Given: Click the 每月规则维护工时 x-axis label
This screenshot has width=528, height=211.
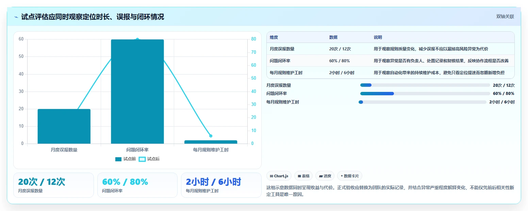Looking at the screenshot, I should [x=211, y=150].
